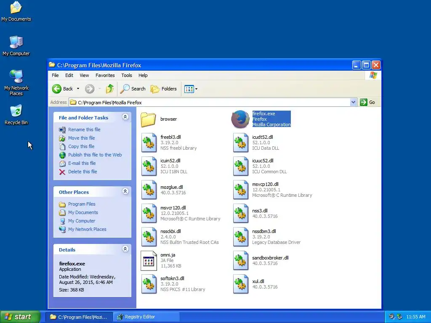Open the Edit menu
Viewport: 431px width, 323px height.
pos(69,75)
